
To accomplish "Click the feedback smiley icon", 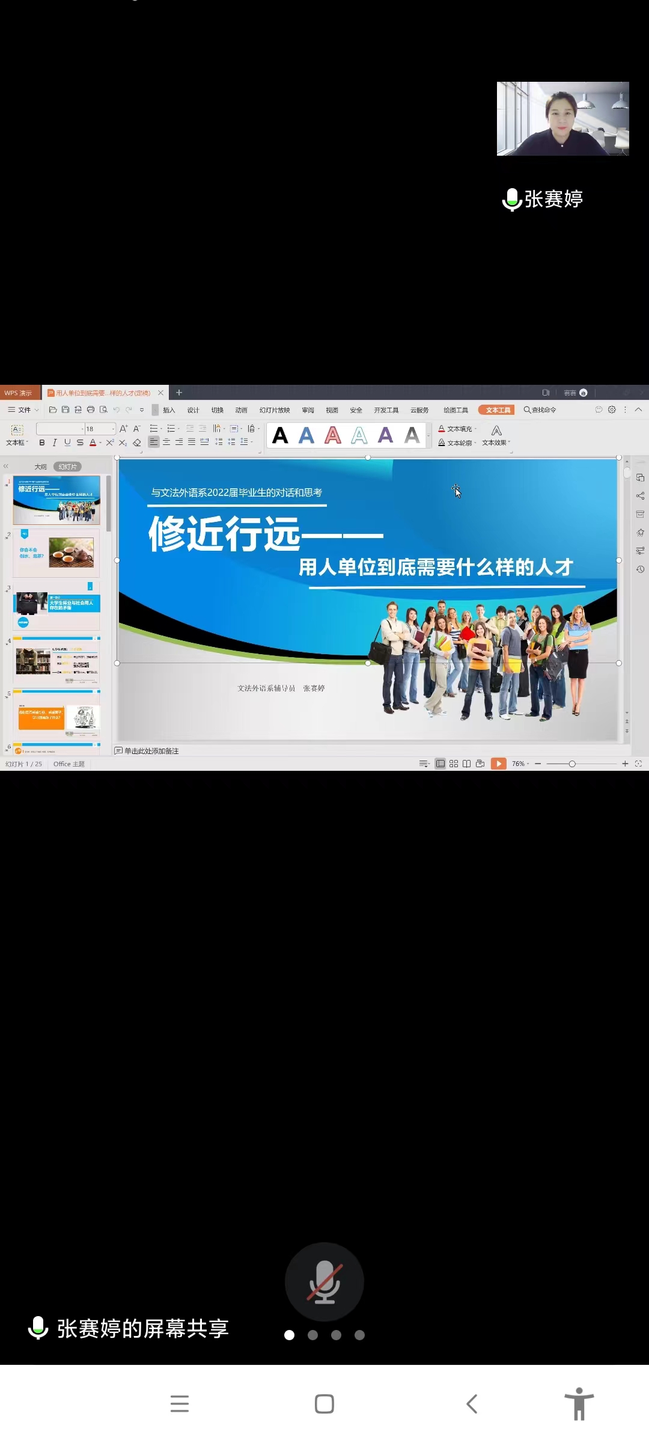I will [x=599, y=409].
